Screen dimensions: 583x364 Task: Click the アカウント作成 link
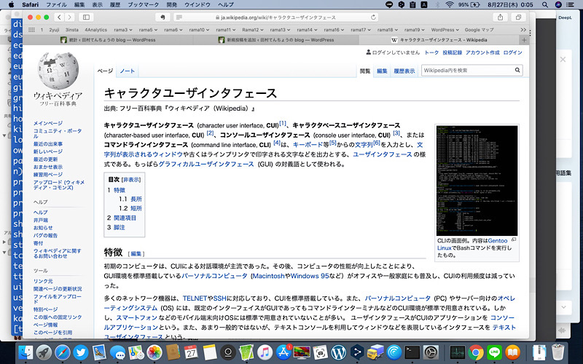[482, 52]
